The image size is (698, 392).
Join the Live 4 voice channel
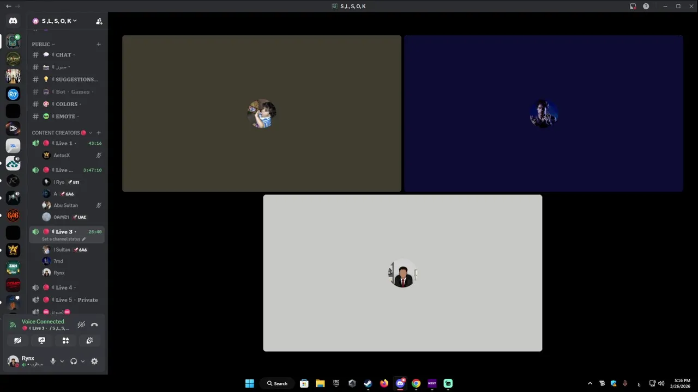click(67, 287)
